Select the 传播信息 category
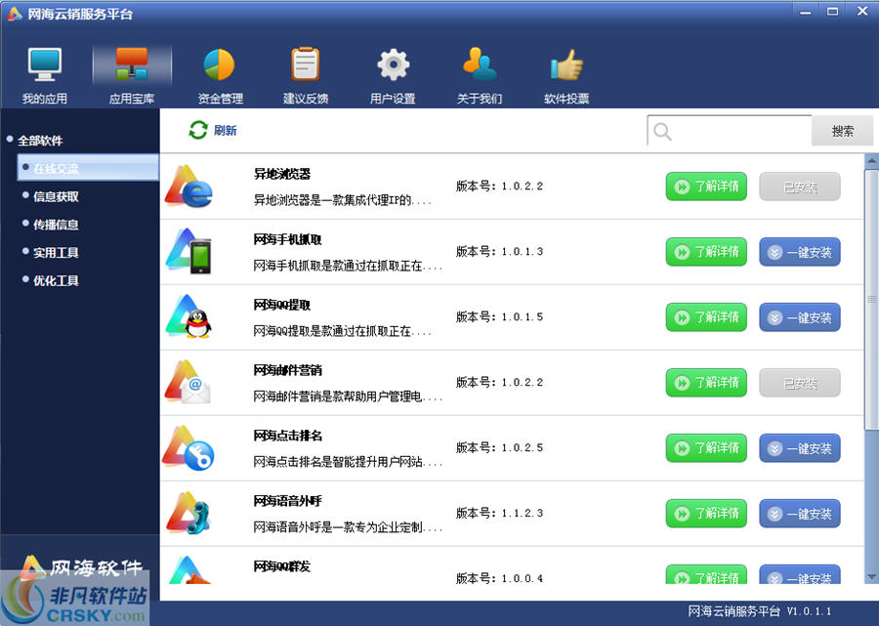 coord(56,225)
